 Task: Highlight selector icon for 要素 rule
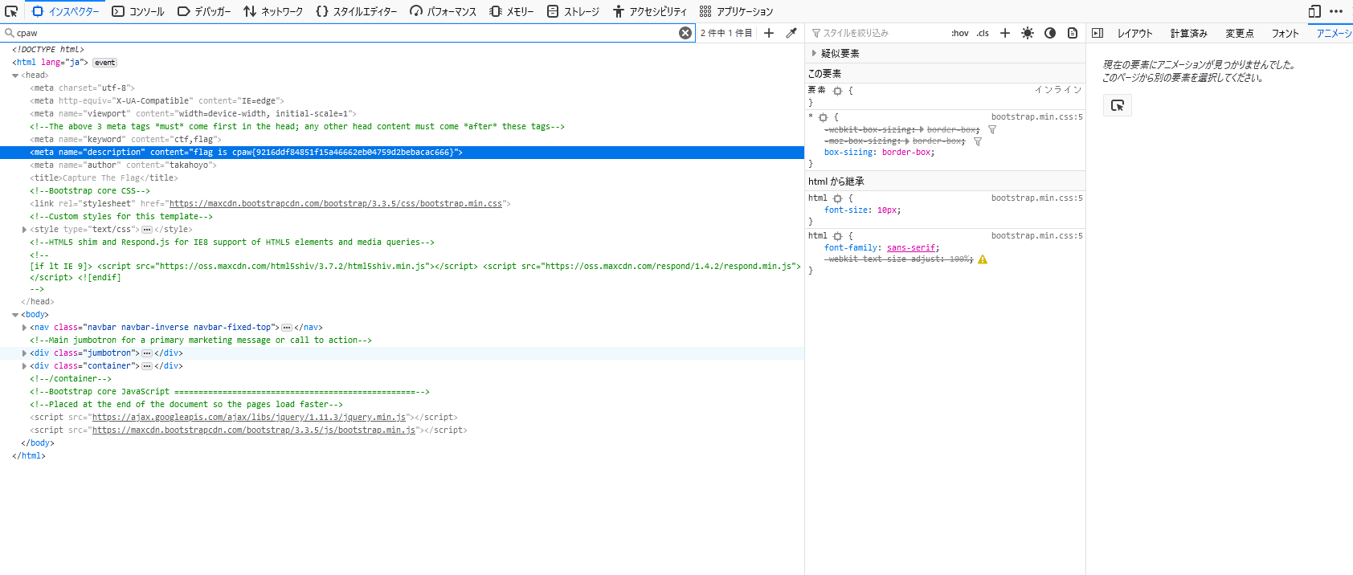(838, 92)
